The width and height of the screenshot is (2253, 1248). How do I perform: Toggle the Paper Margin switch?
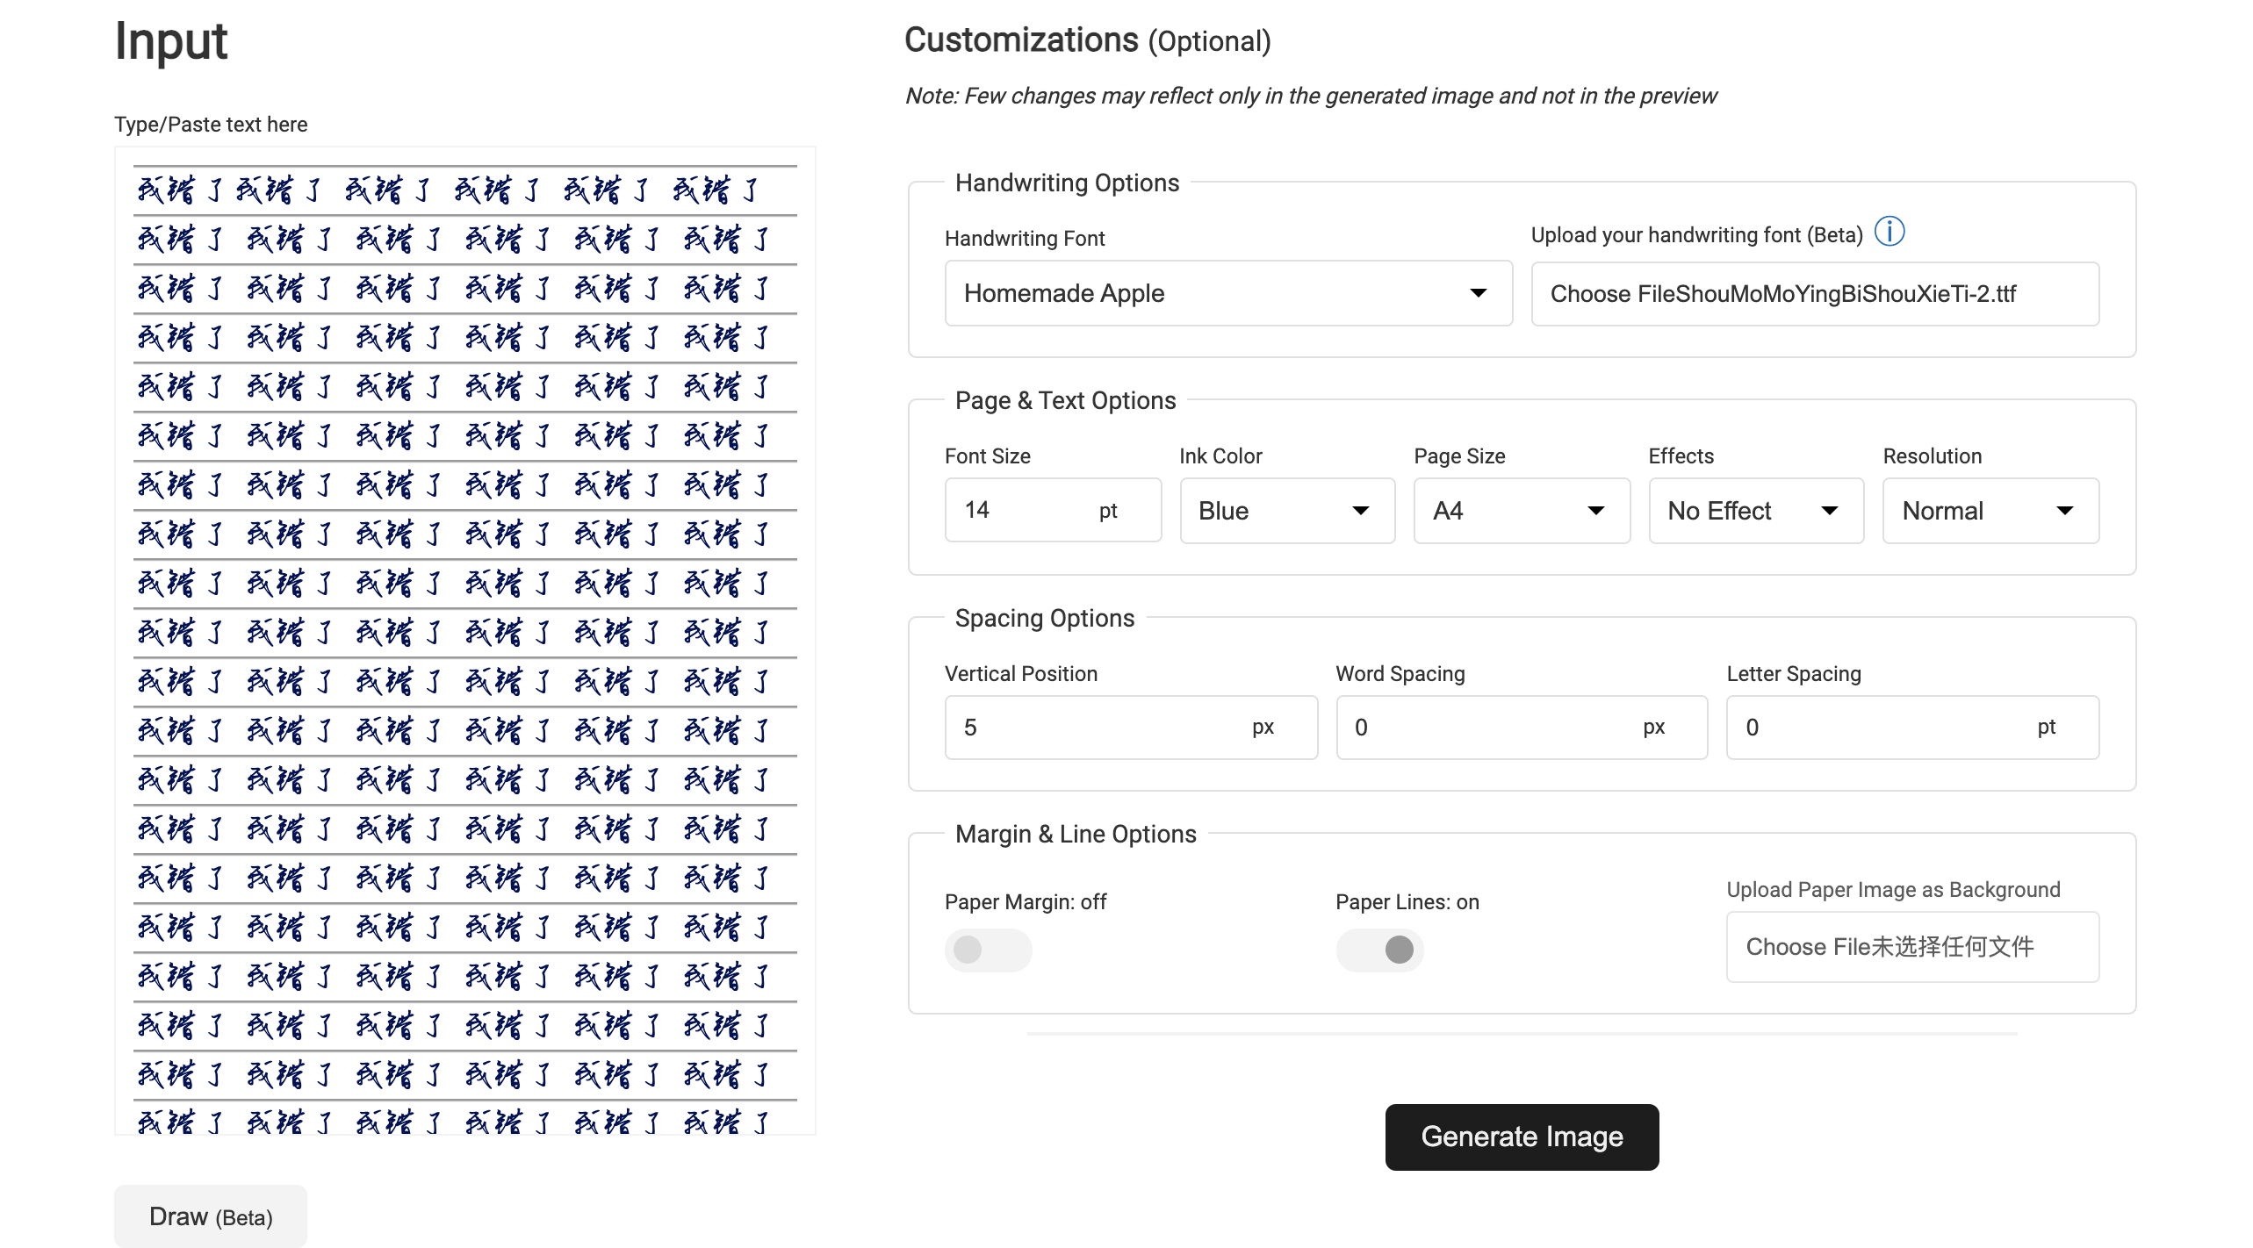(x=987, y=950)
